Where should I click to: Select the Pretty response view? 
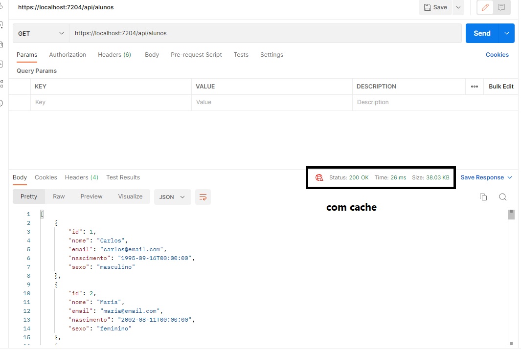click(28, 196)
